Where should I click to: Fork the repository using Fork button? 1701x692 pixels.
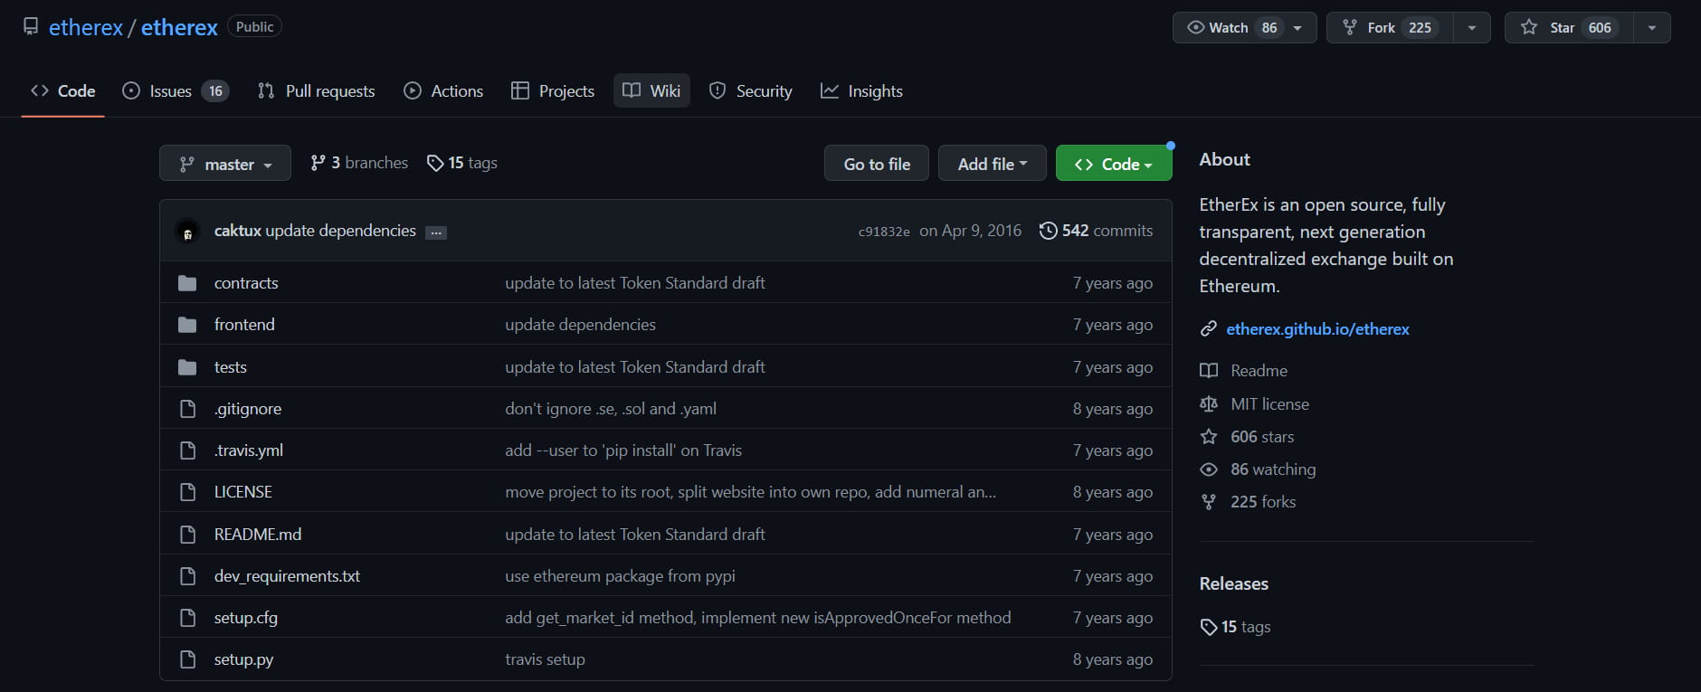1390,27
